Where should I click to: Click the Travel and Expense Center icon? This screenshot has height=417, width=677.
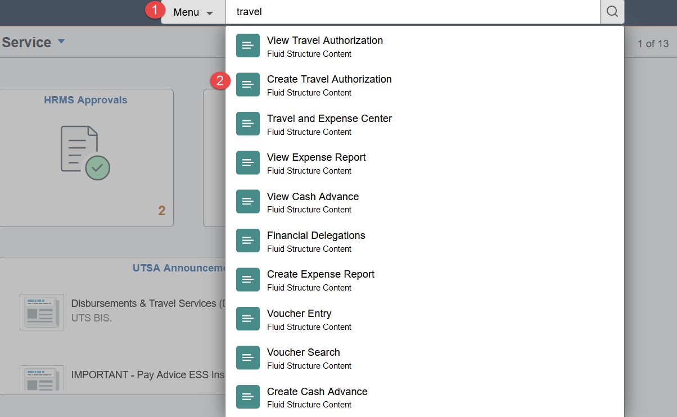pyautogui.click(x=248, y=124)
